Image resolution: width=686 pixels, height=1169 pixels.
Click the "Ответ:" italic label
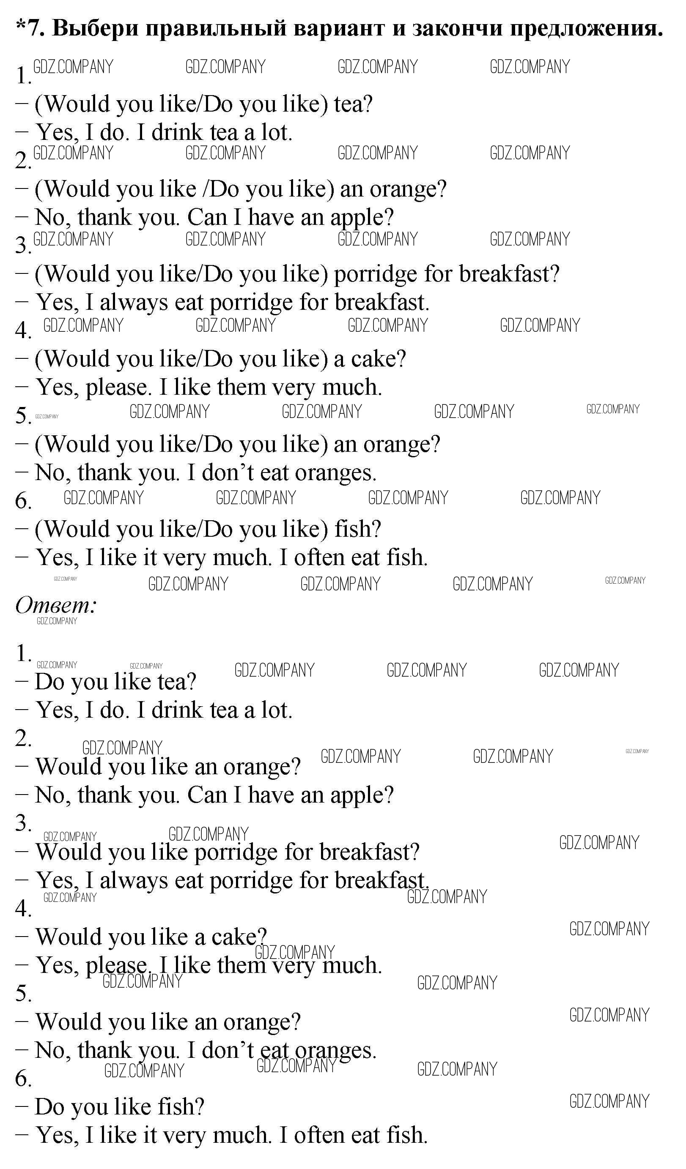point(56,605)
